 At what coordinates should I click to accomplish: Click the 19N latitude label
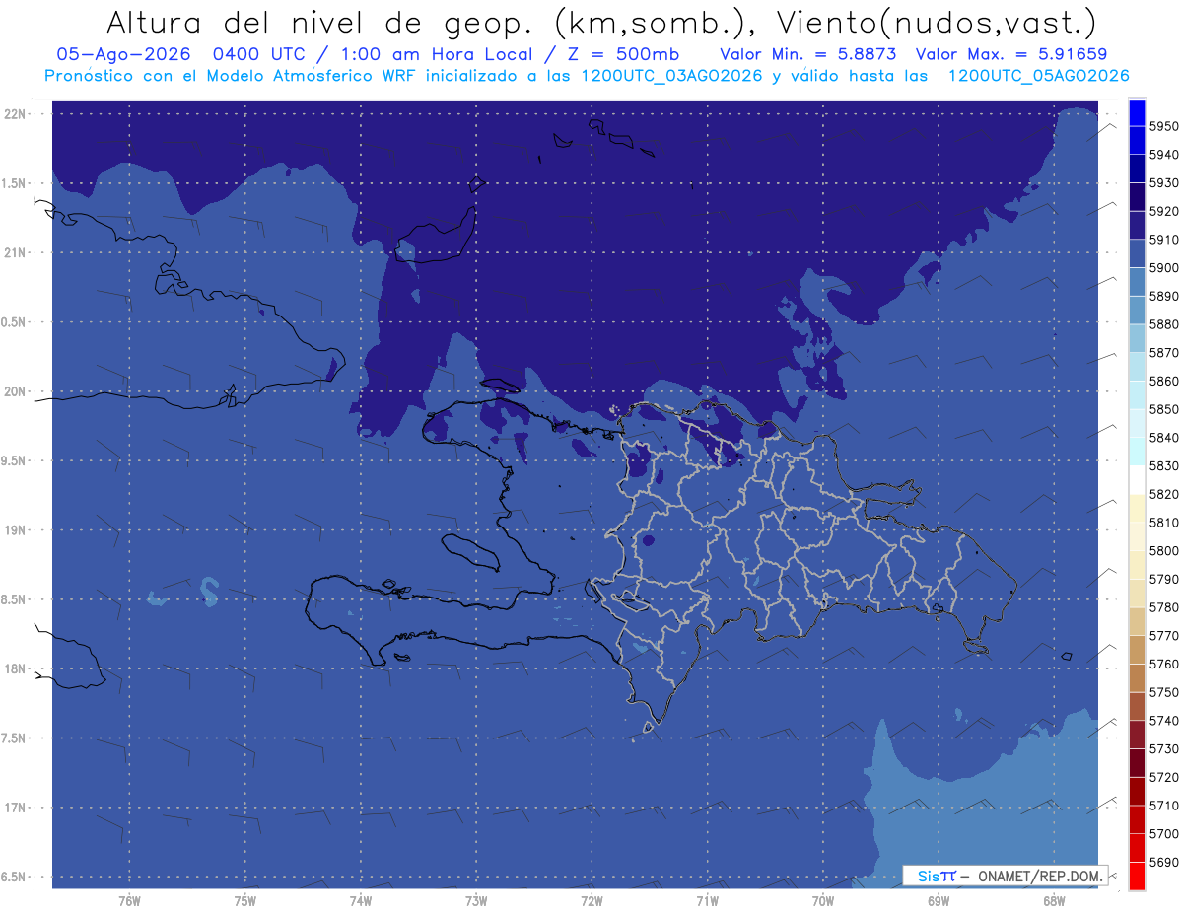(17, 529)
